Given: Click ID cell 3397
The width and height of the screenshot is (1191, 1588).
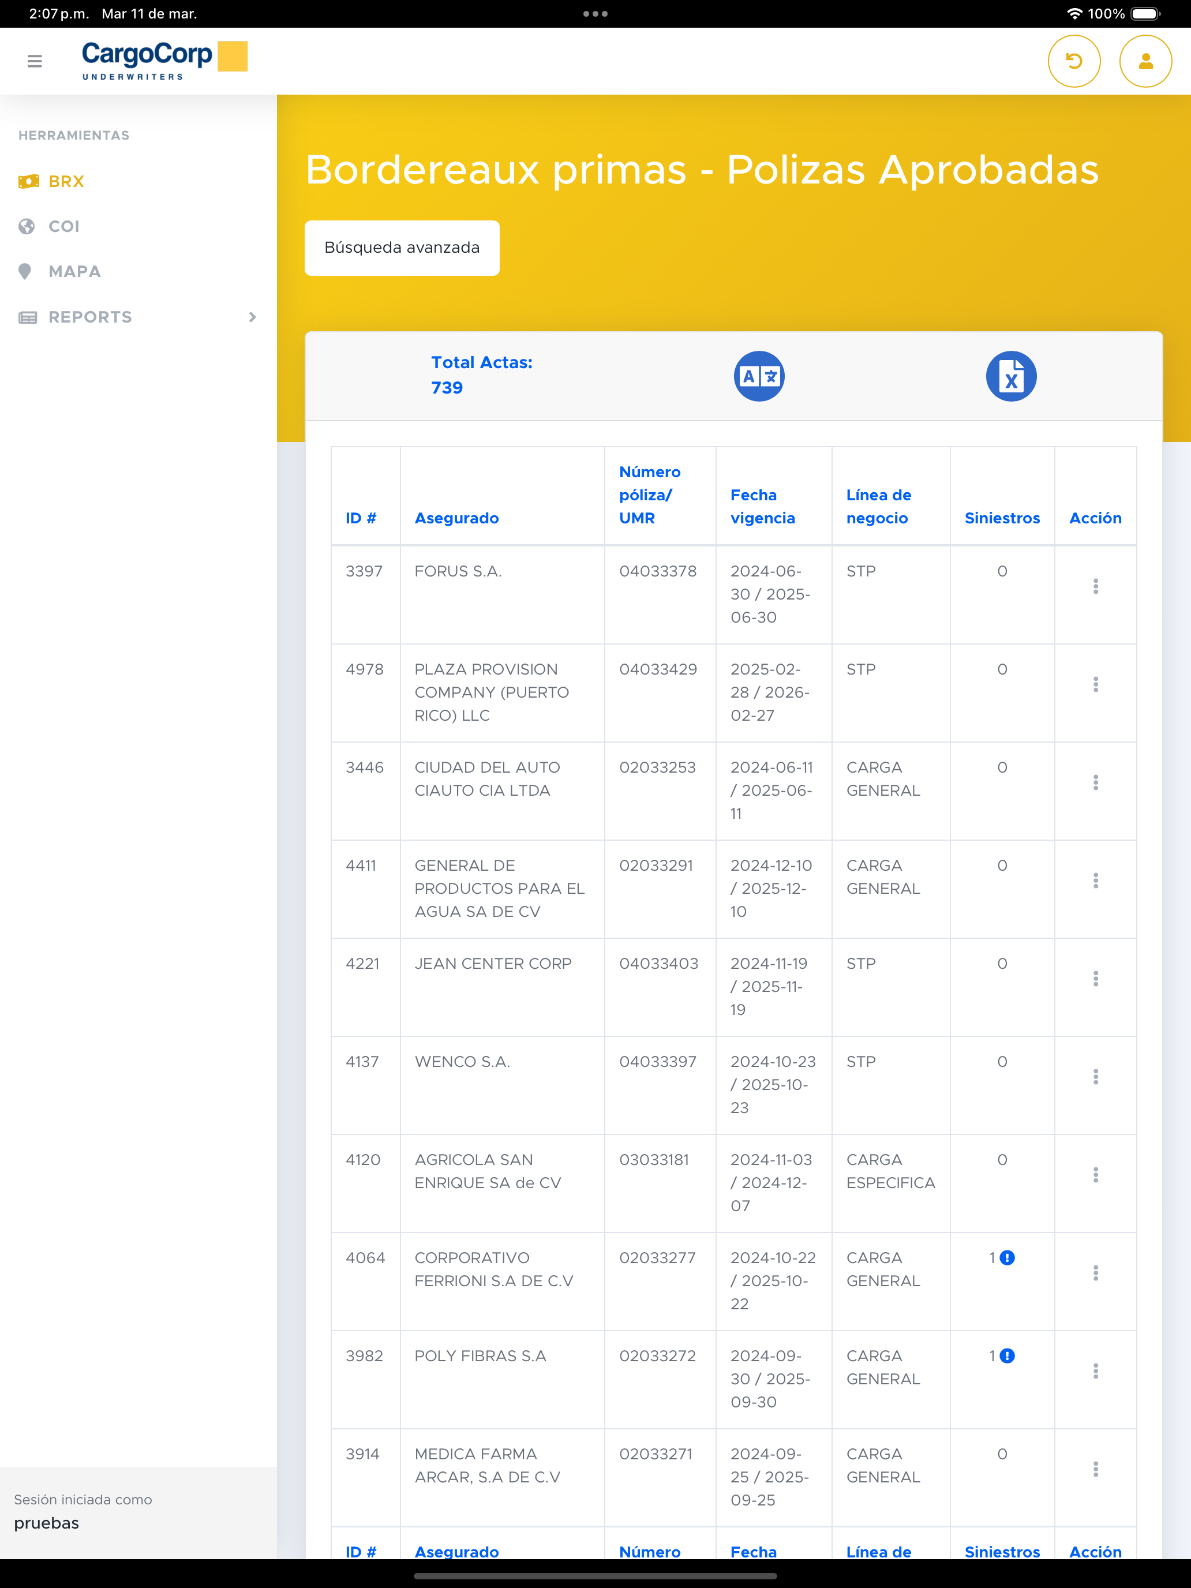Looking at the screenshot, I should coord(364,571).
